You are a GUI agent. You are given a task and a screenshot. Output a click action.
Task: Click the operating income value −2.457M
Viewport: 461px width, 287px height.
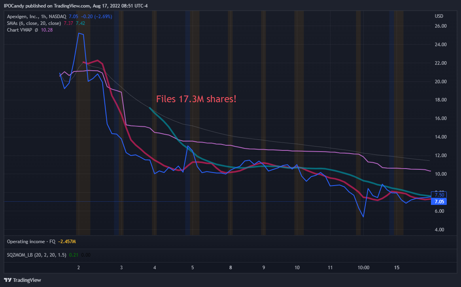pyautogui.click(x=67, y=242)
